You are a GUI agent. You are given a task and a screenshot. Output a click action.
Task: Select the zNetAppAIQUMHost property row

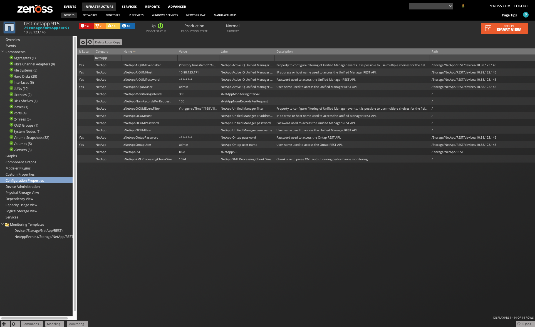click(x=306, y=72)
